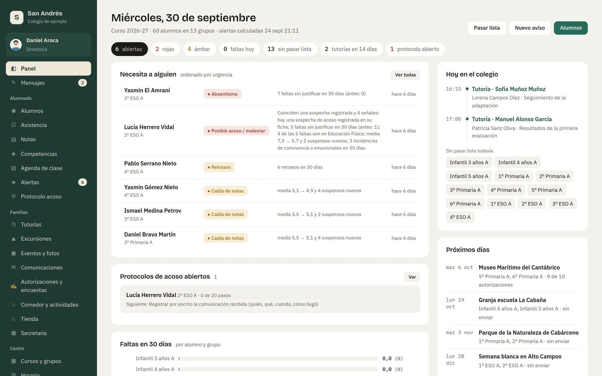Image resolution: width=602 pixels, height=376 pixels.
Task: Open Lucía Herrero Vidal's alert row
Action: (270, 130)
